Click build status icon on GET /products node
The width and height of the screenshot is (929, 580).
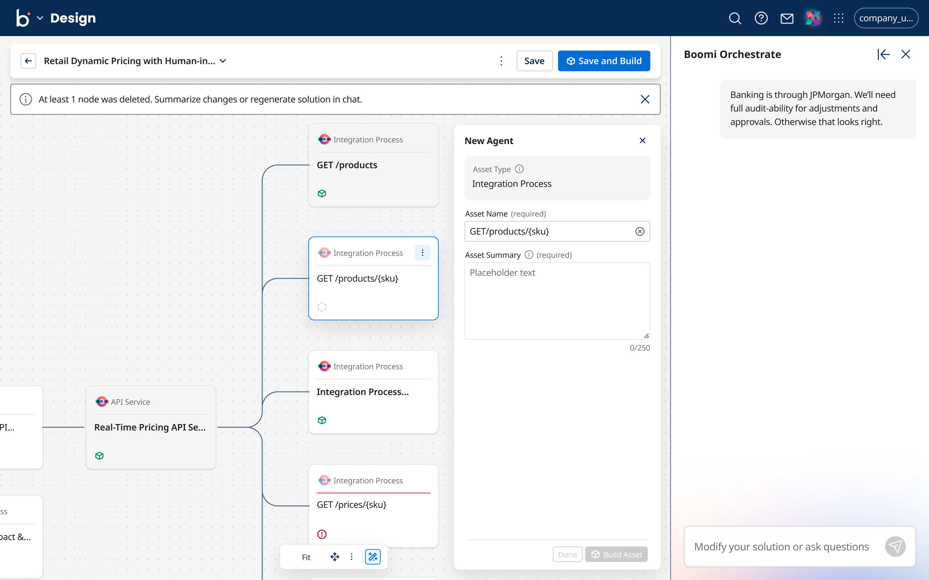(322, 194)
